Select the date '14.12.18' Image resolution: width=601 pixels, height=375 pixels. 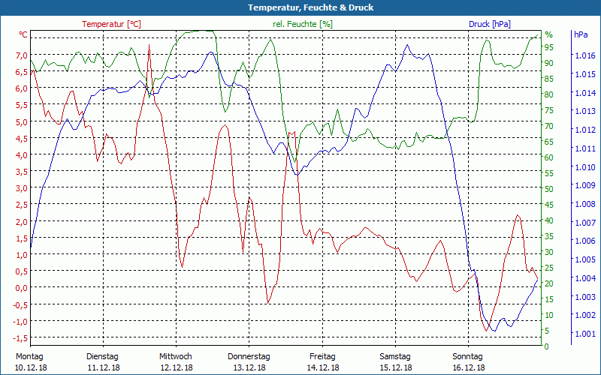[x=323, y=367]
